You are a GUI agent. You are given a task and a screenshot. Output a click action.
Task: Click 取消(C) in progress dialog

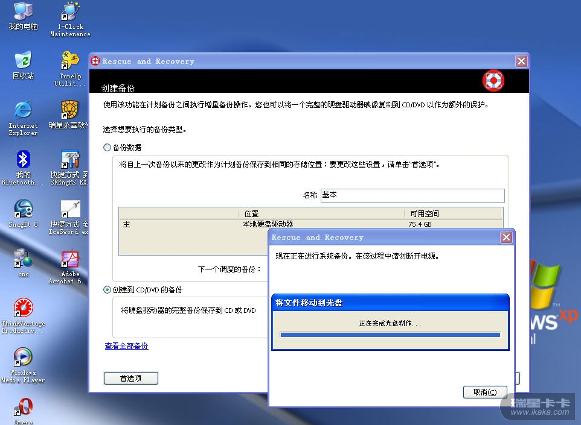point(485,392)
